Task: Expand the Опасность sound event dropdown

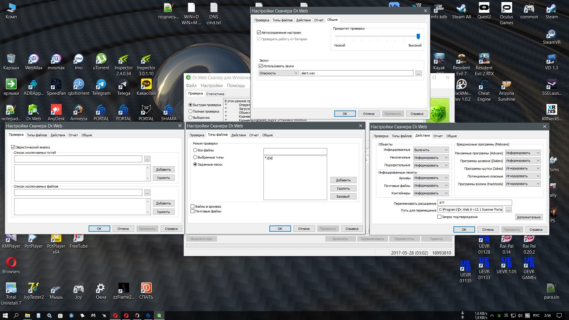Action: click(x=278, y=73)
